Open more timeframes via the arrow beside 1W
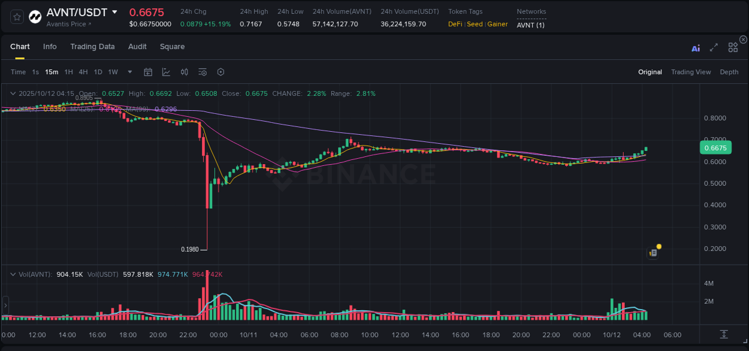This screenshot has width=749, height=351. tap(129, 72)
